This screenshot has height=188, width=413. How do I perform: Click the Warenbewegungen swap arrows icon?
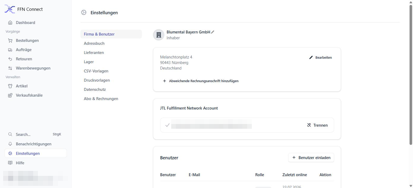[10, 68]
